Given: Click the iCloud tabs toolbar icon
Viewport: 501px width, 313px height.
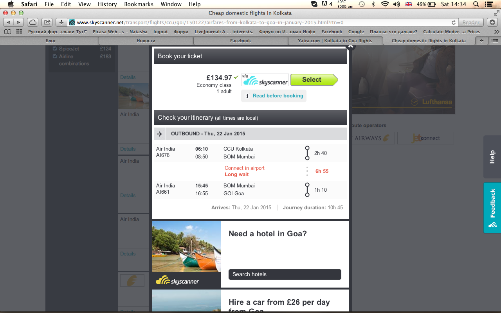Looking at the screenshot, I should click(33, 22).
